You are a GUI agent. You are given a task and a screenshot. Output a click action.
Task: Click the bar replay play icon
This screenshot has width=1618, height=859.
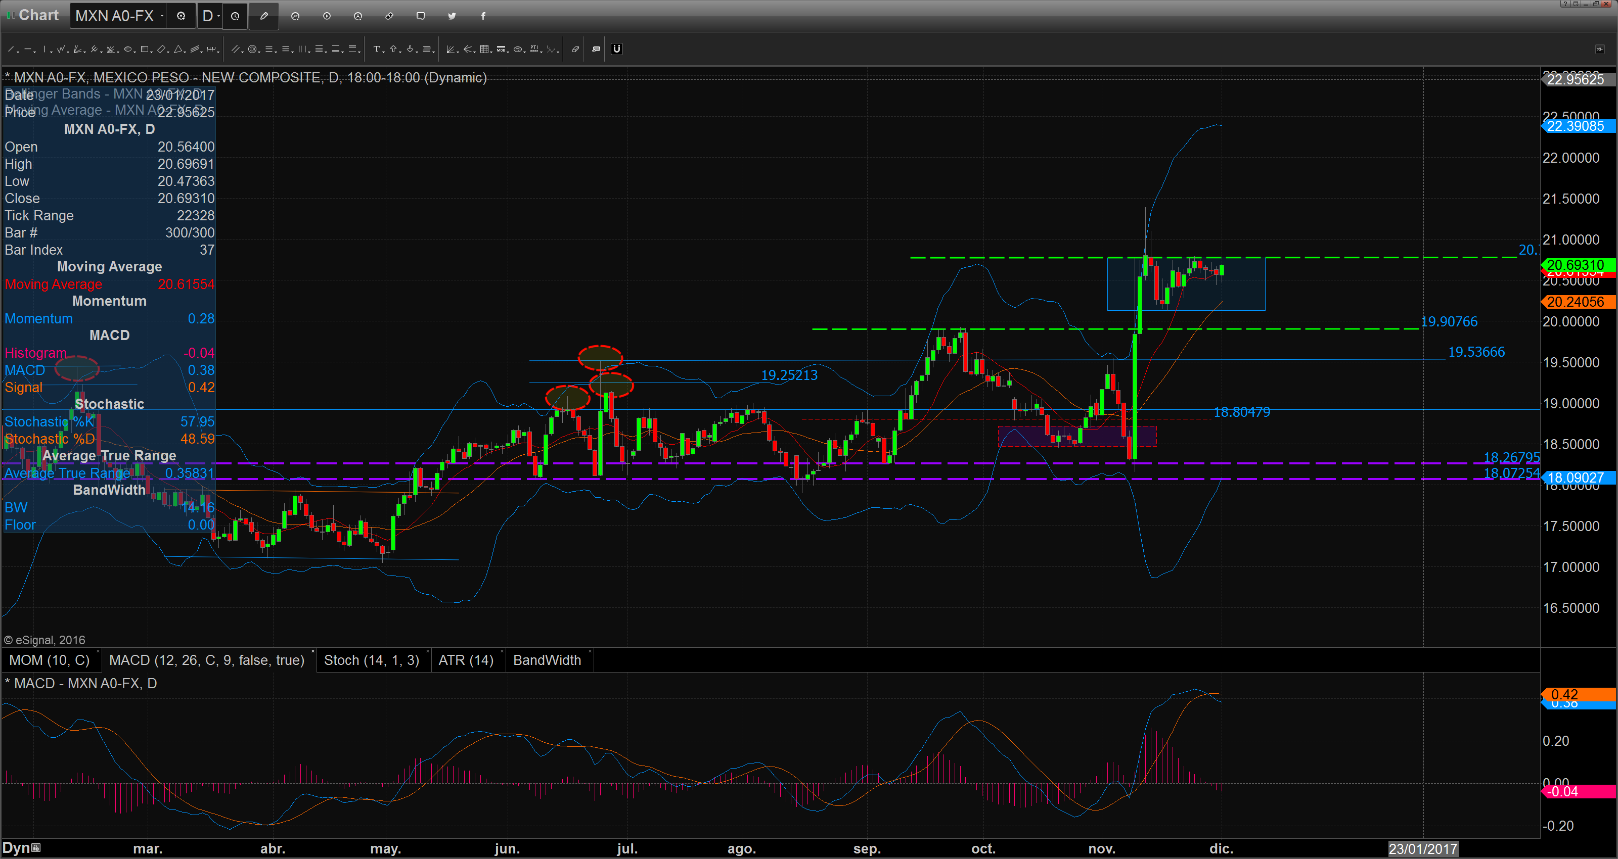point(327,16)
